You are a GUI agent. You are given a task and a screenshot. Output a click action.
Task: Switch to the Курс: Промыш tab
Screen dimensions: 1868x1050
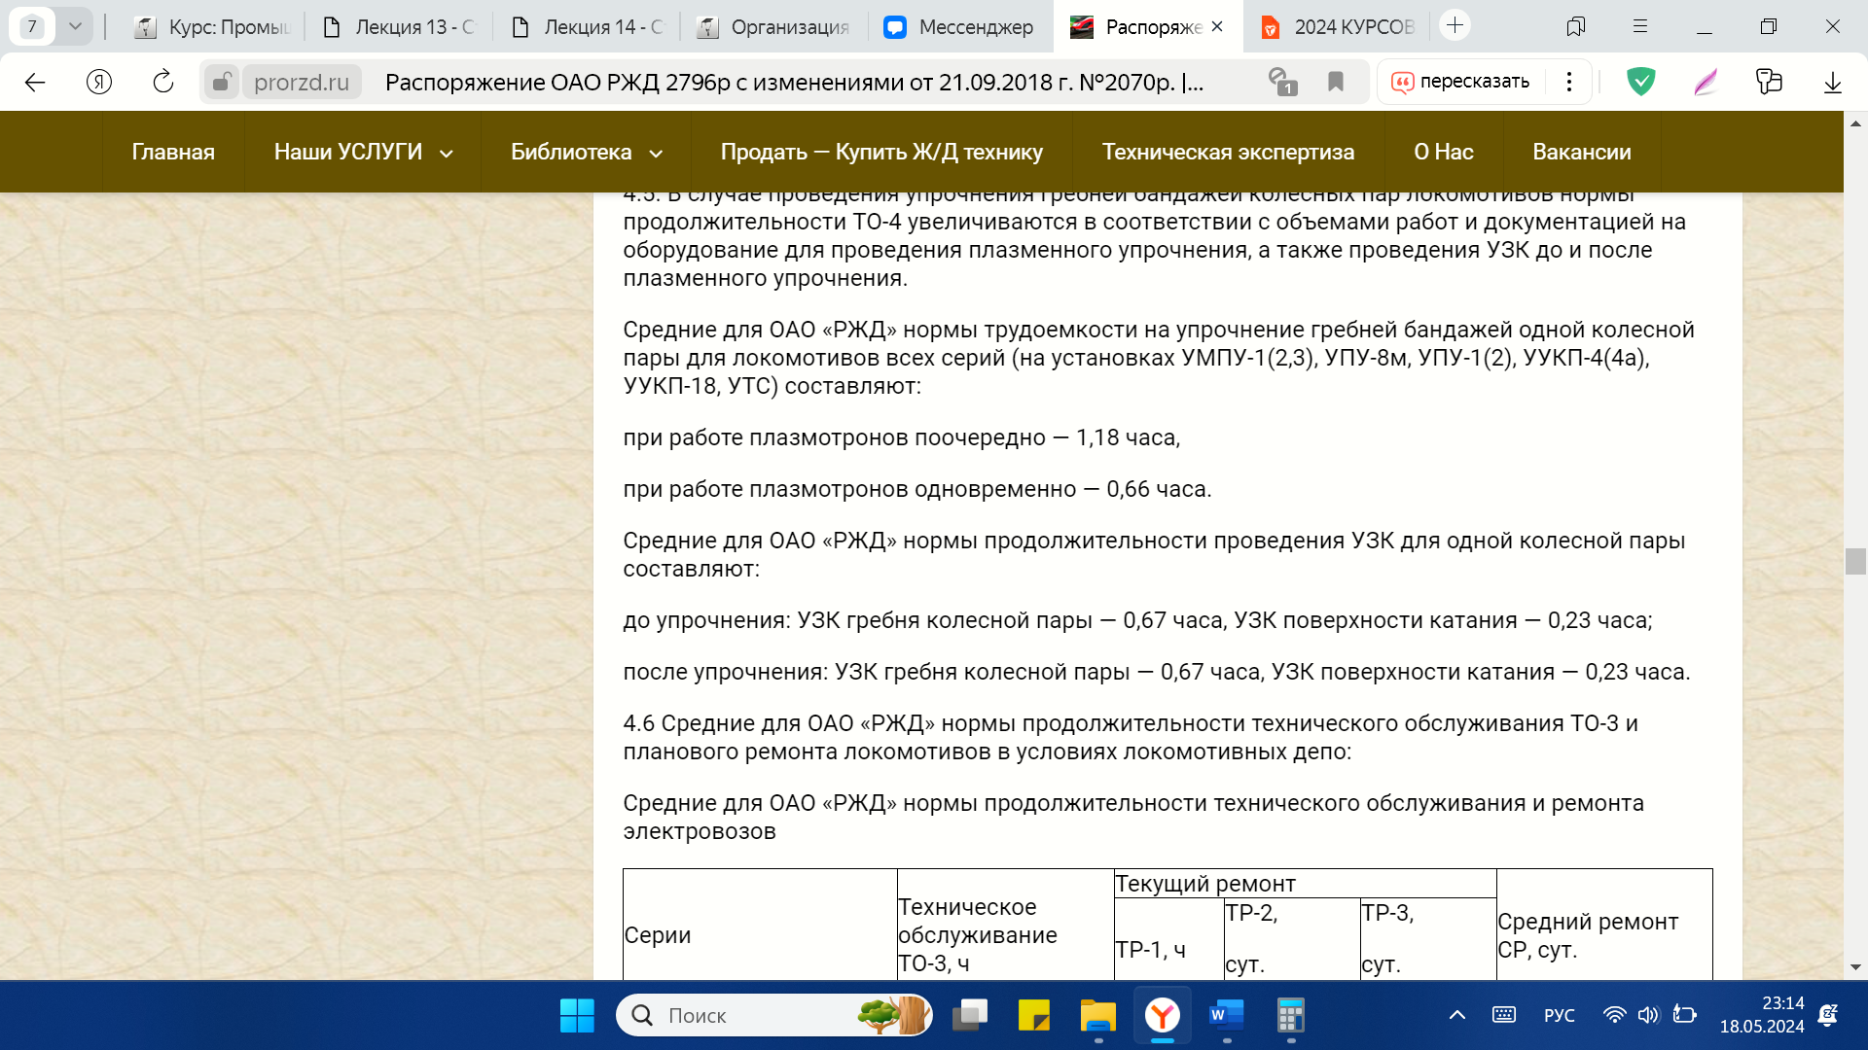pyautogui.click(x=212, y=27)
